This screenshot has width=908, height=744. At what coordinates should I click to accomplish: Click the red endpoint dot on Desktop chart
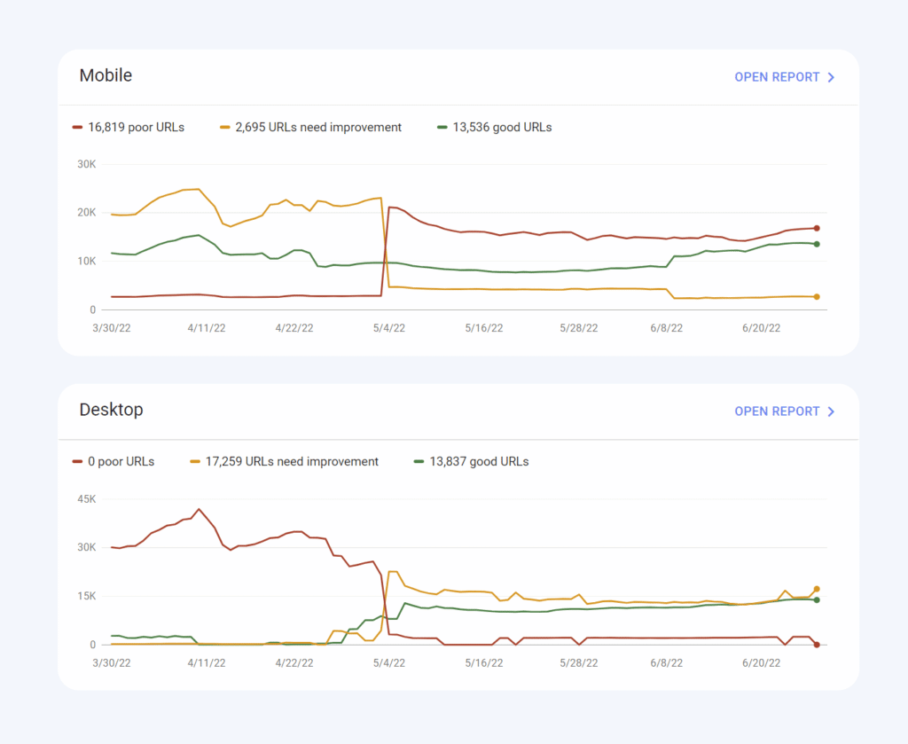coord(817,645)
